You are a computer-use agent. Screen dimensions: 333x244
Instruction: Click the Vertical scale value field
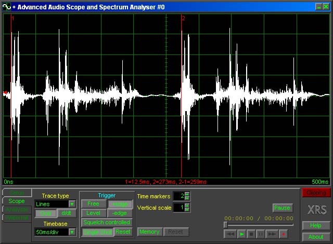[179, 207]
